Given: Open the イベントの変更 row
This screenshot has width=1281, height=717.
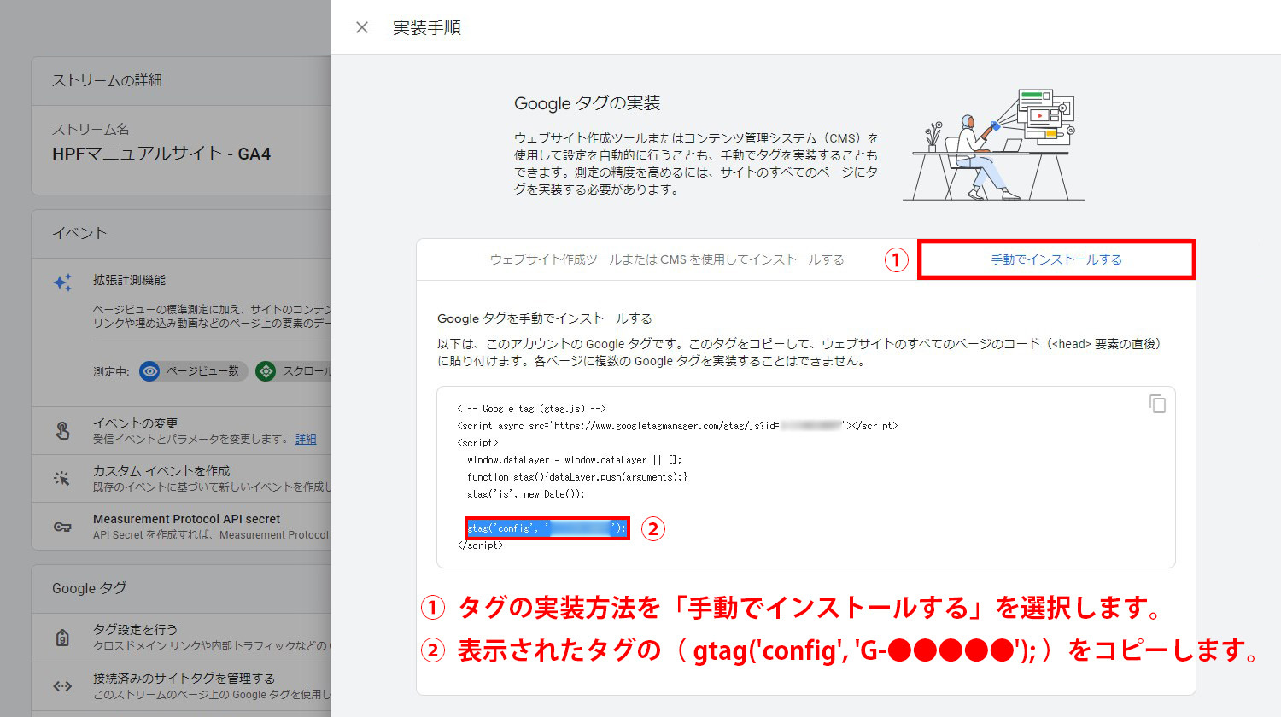Looking at the screenshot, I should [182, 430].
